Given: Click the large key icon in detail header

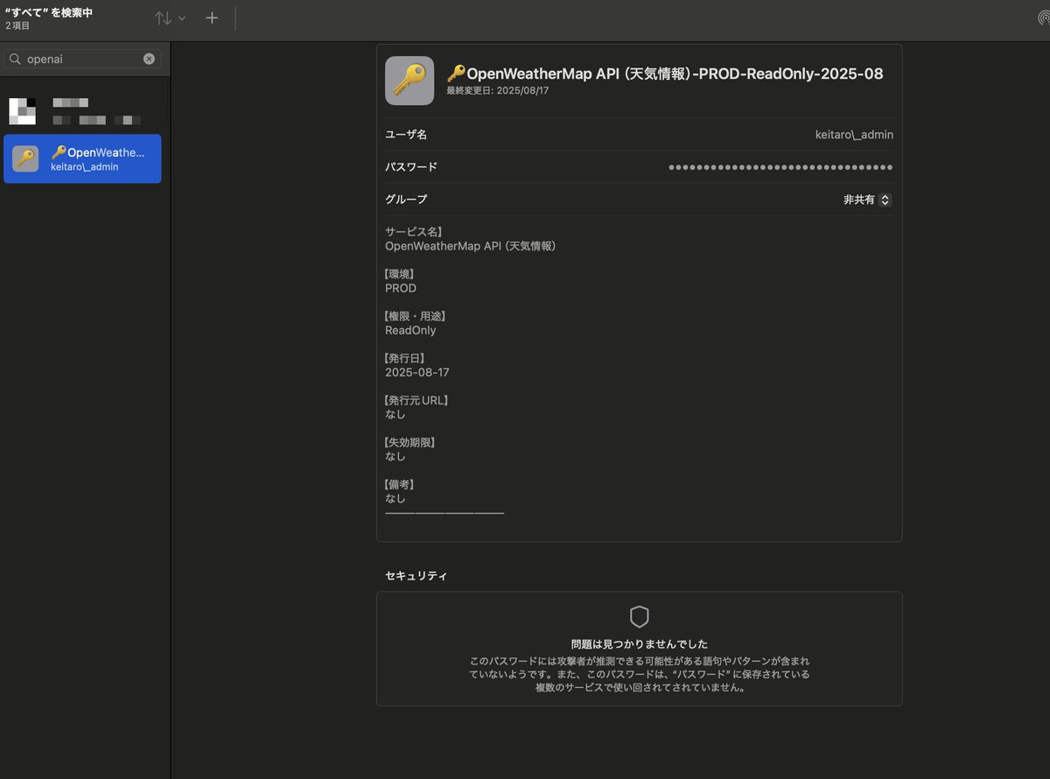Looking at the screenshot, I should (x=409, y=81).
